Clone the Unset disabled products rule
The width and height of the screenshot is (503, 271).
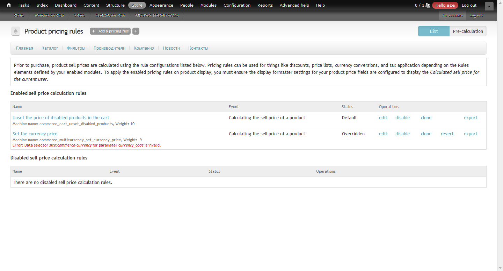(426, 118)
